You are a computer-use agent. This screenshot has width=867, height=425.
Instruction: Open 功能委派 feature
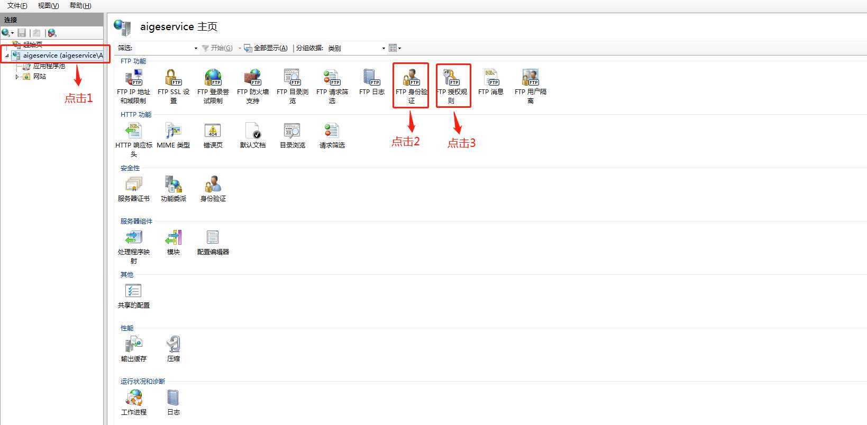pyautogui.click(x=173, y=189)
